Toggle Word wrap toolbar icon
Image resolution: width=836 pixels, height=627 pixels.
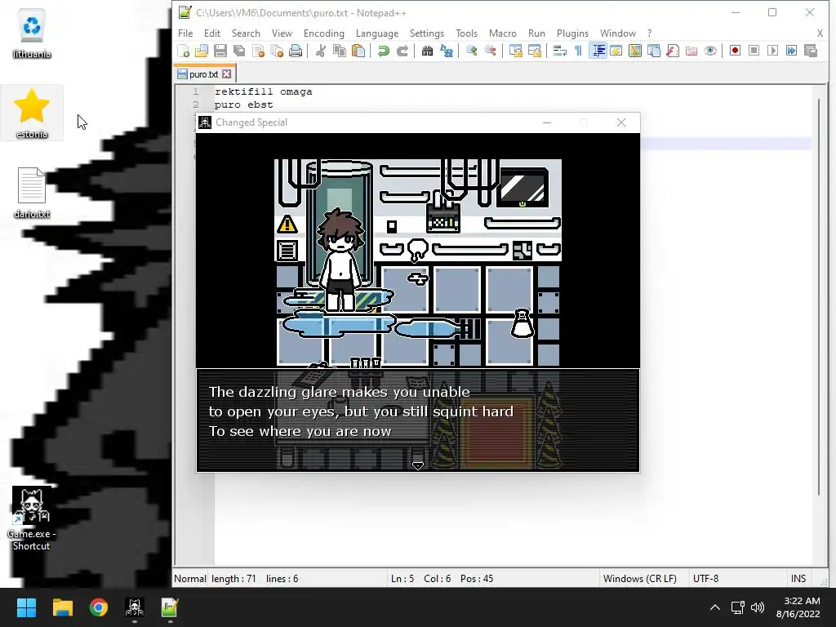559,51
